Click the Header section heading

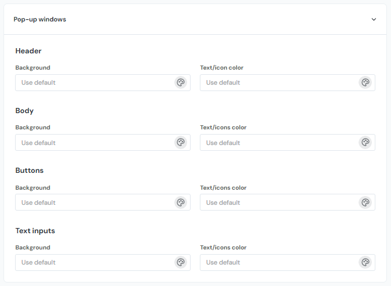tap(28, 51)
